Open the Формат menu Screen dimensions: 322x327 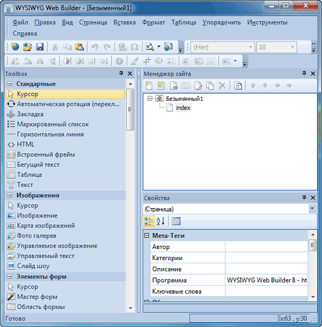coord(154,22)
